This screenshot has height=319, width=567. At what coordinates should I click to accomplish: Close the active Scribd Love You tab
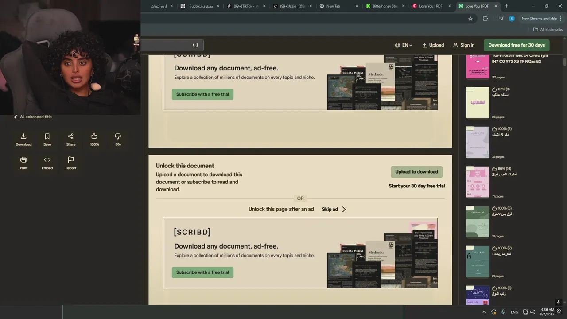[496, 6]
